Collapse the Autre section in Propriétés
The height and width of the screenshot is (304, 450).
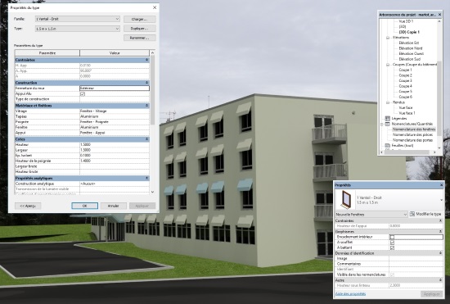click(x=440, y=280)
